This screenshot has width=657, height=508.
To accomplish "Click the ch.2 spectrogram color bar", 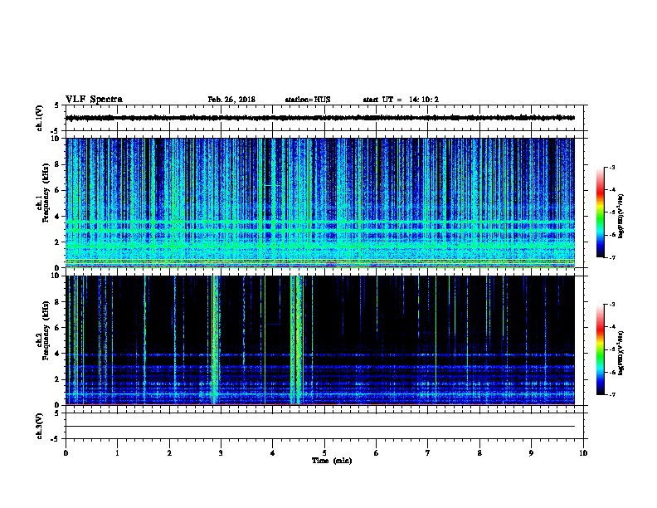I will pyautogui.click(x=601, y=349).
